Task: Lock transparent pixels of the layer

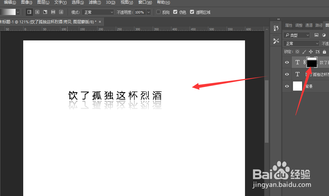Action: [297, 51]
